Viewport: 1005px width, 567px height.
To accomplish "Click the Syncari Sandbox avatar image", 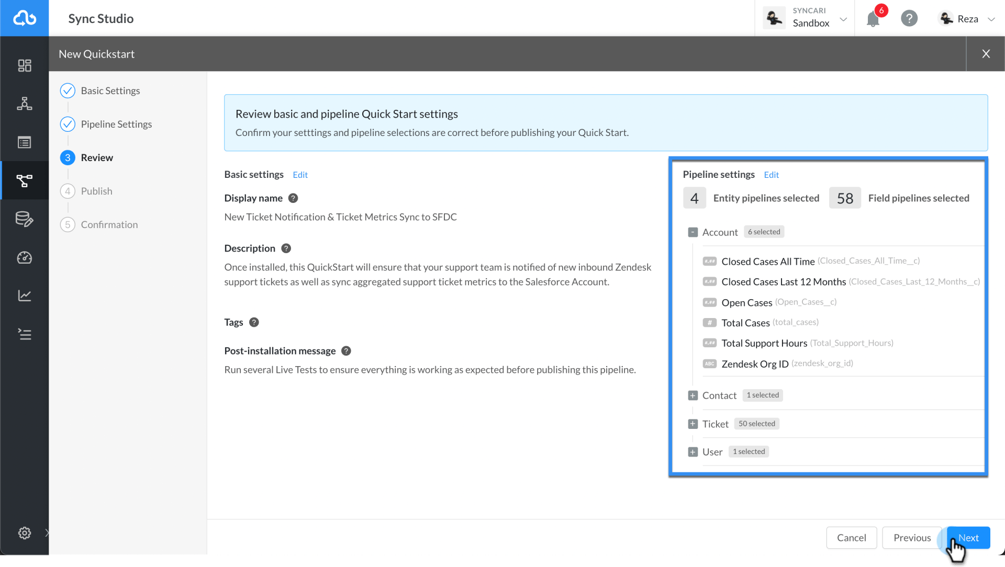I will pyautogui.click(x=774, y=18).
